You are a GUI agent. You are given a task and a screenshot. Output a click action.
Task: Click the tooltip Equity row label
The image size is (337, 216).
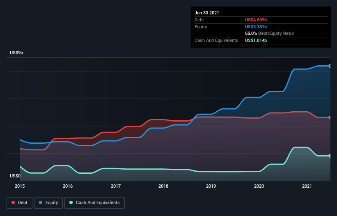tap(201, 27)
